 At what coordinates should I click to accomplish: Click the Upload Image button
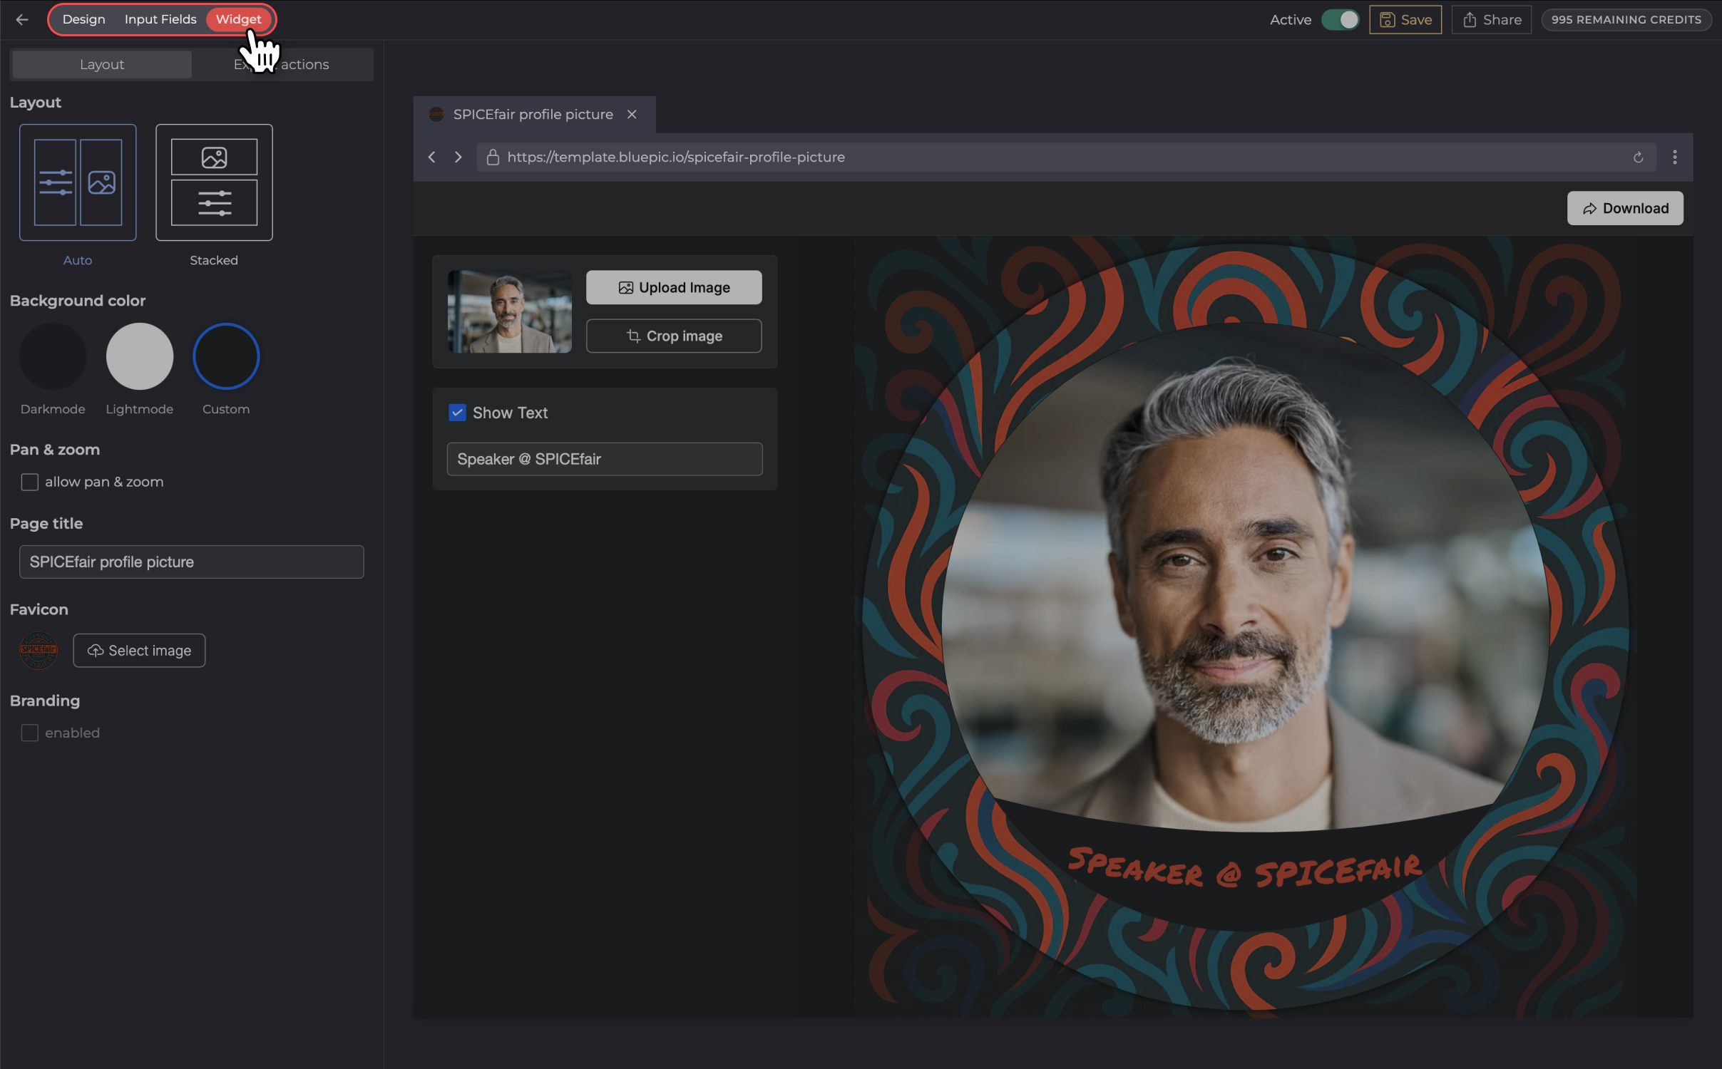pos(674,288)
